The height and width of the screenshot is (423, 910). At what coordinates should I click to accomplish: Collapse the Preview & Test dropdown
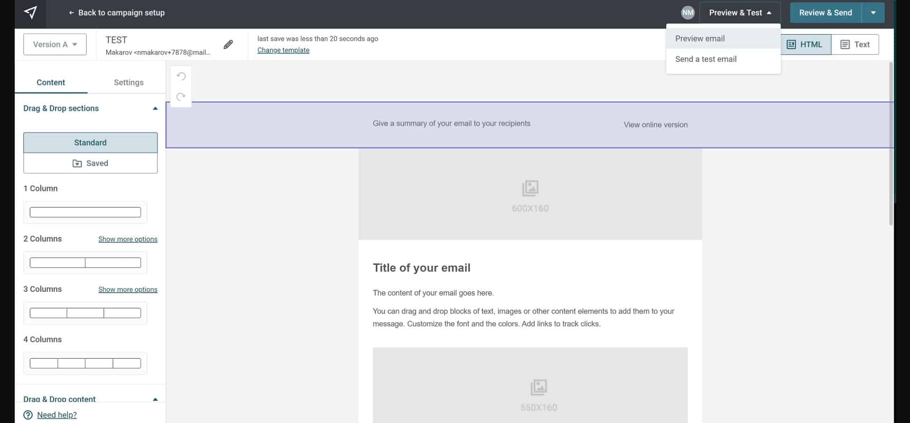740,13
